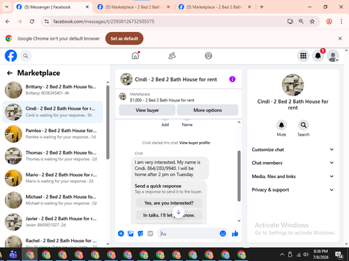This screenshot has width=349, height=261.
Task: Choose a GIF icon in composer
Action: pyautogui.click(x=150, y=233)
